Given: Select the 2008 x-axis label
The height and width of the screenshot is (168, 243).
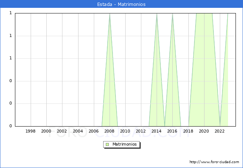Looking at the screenshot, I should click(110, 131).
